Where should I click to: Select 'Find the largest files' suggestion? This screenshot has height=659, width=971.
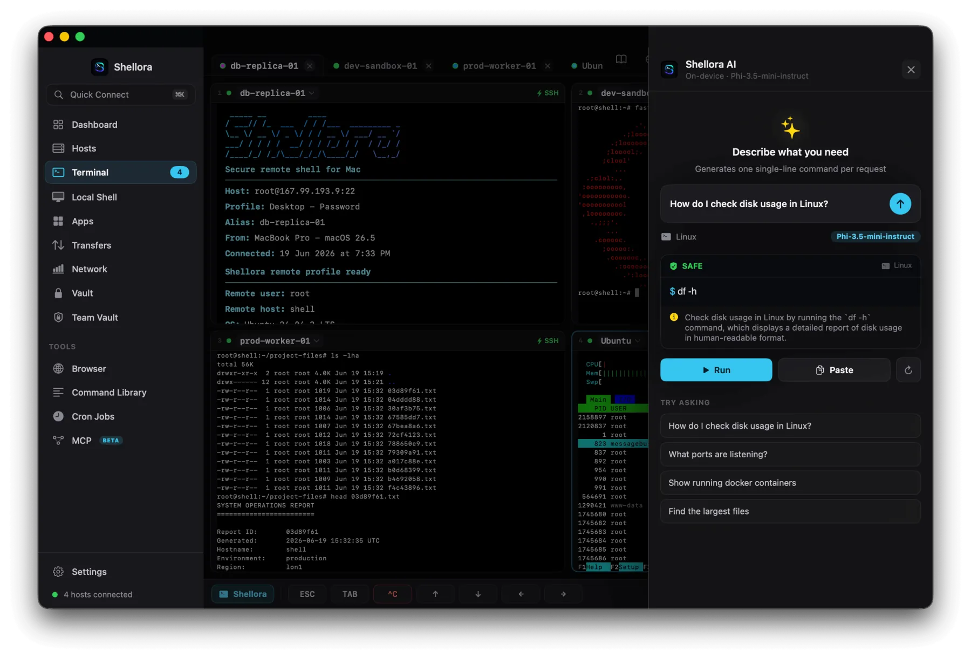[x=790, y=511]
